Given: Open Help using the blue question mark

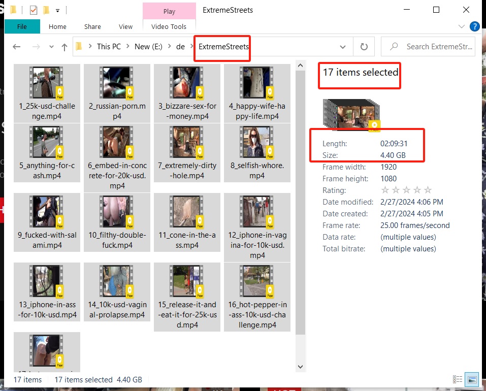Looking at the screenshot, I should (x=475, y=26).
